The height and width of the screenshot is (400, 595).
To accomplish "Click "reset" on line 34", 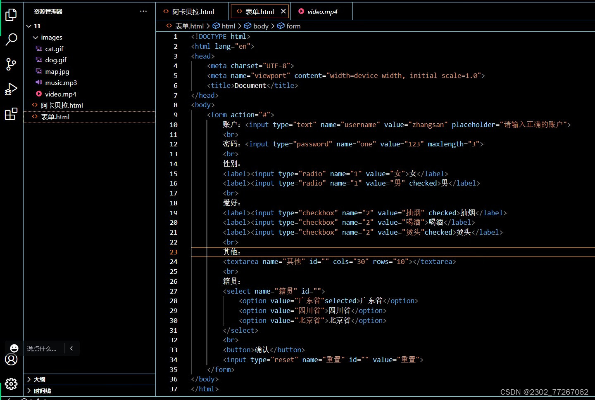I will tap(285, 360).
